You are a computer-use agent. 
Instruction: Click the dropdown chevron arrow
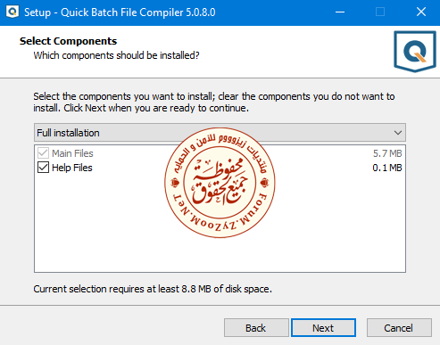point(398,133)
